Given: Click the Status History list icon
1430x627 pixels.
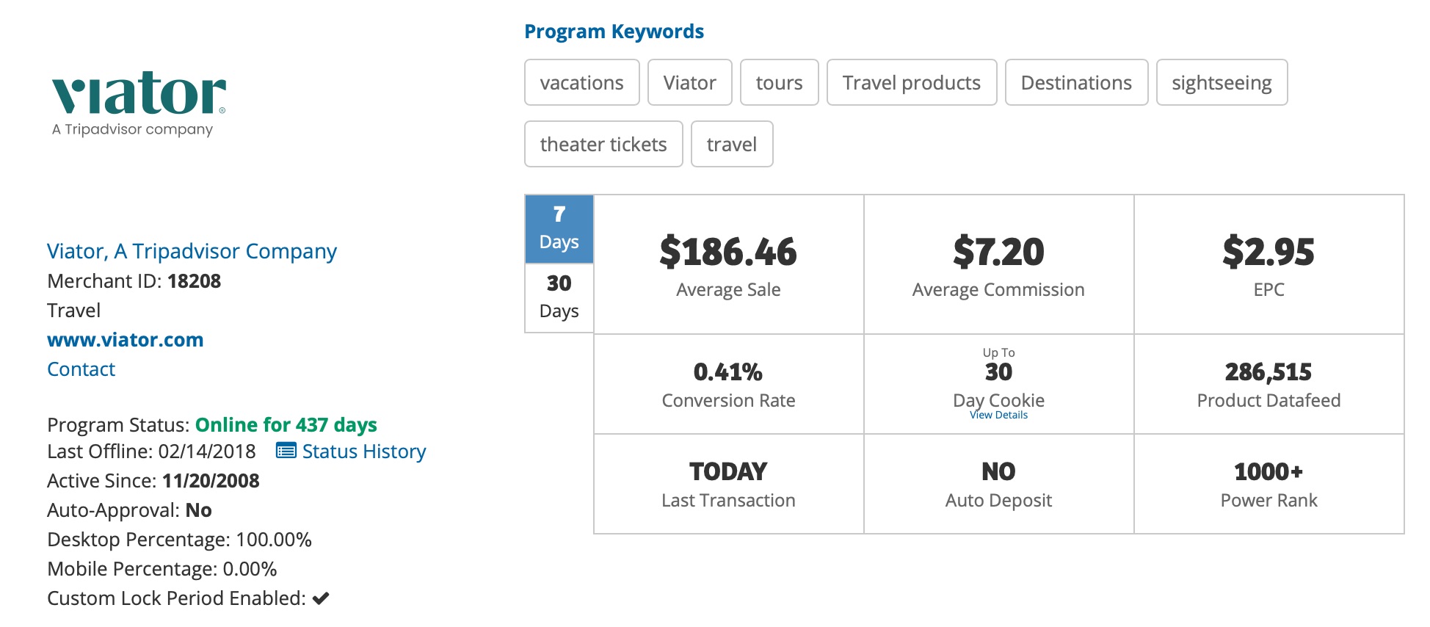Looking at the screenshot, I should coord(286,451).
